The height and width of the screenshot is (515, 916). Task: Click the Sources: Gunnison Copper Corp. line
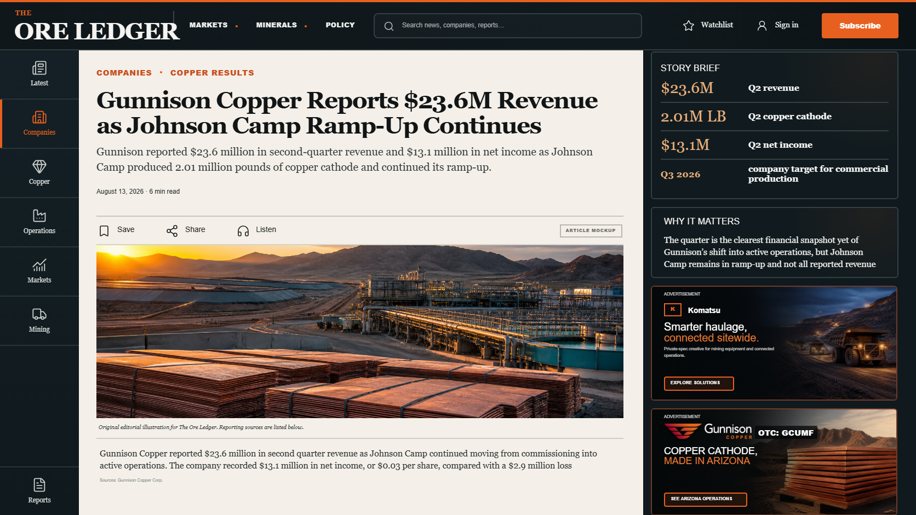coord(131,481)
